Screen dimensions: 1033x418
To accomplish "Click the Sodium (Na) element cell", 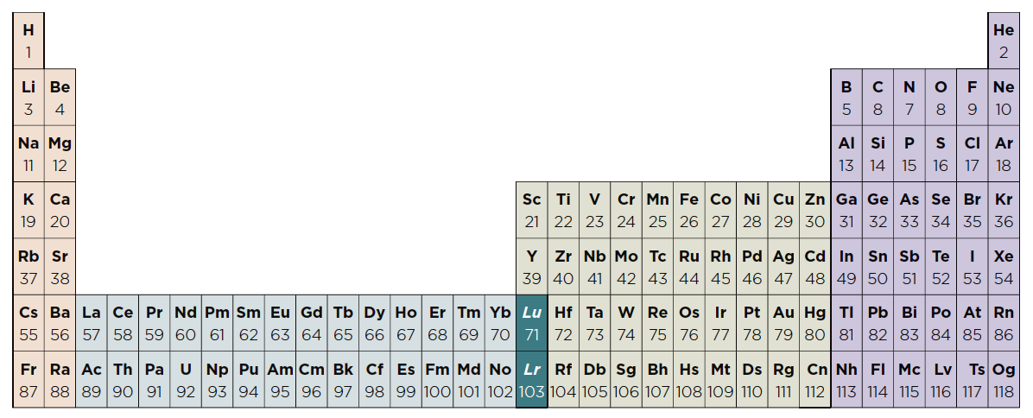I will [x=29, y=154].
